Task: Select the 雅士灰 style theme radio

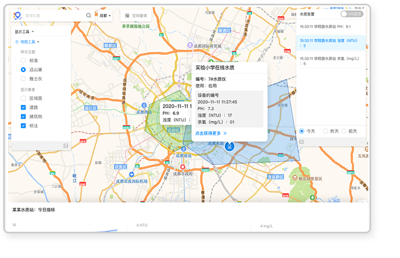Action: pyautogui.click(x=23, y=79)
